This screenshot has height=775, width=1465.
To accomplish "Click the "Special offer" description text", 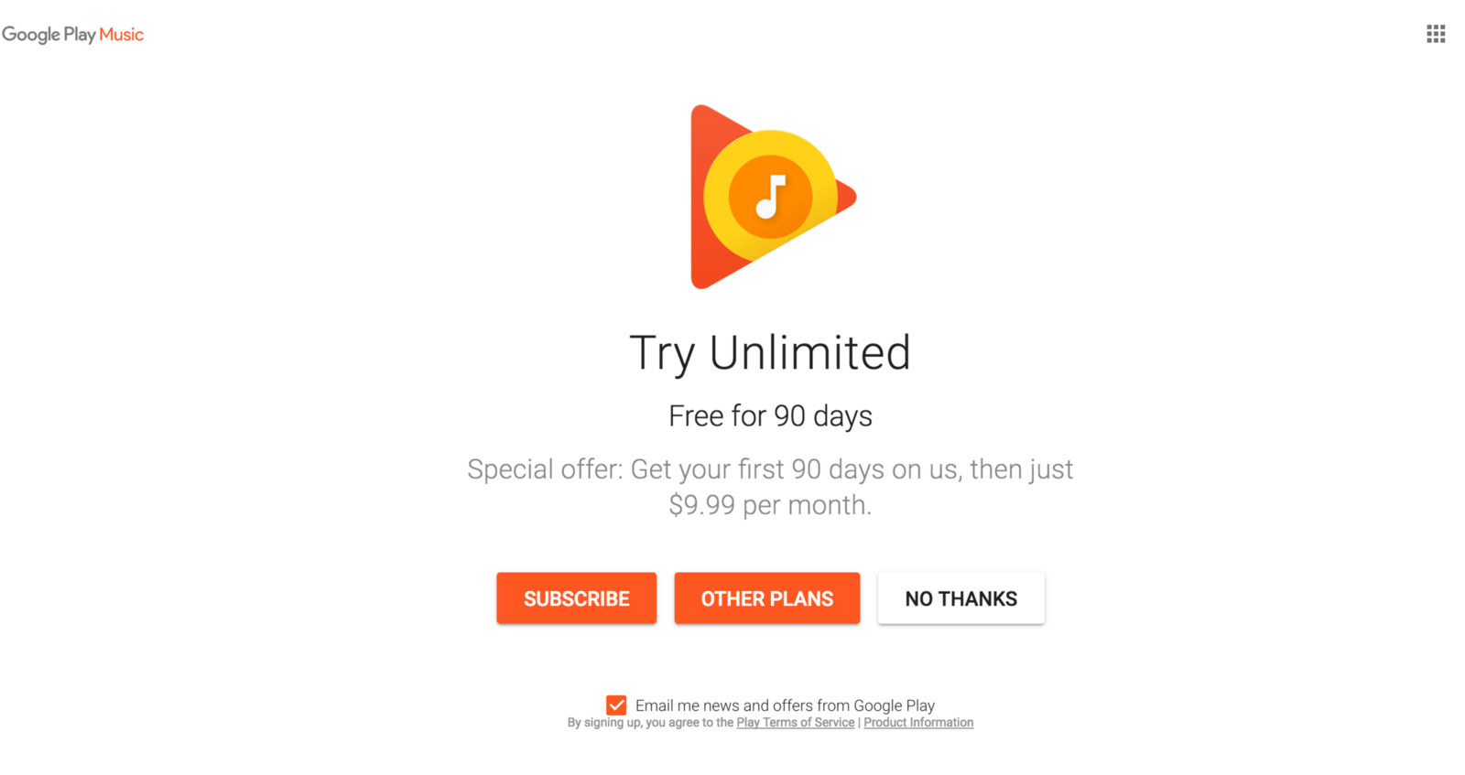I will [770, 487].
